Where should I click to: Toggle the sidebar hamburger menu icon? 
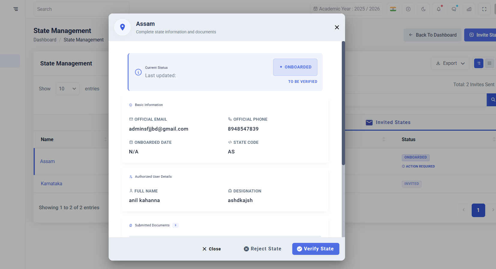[x=16, y=9]
